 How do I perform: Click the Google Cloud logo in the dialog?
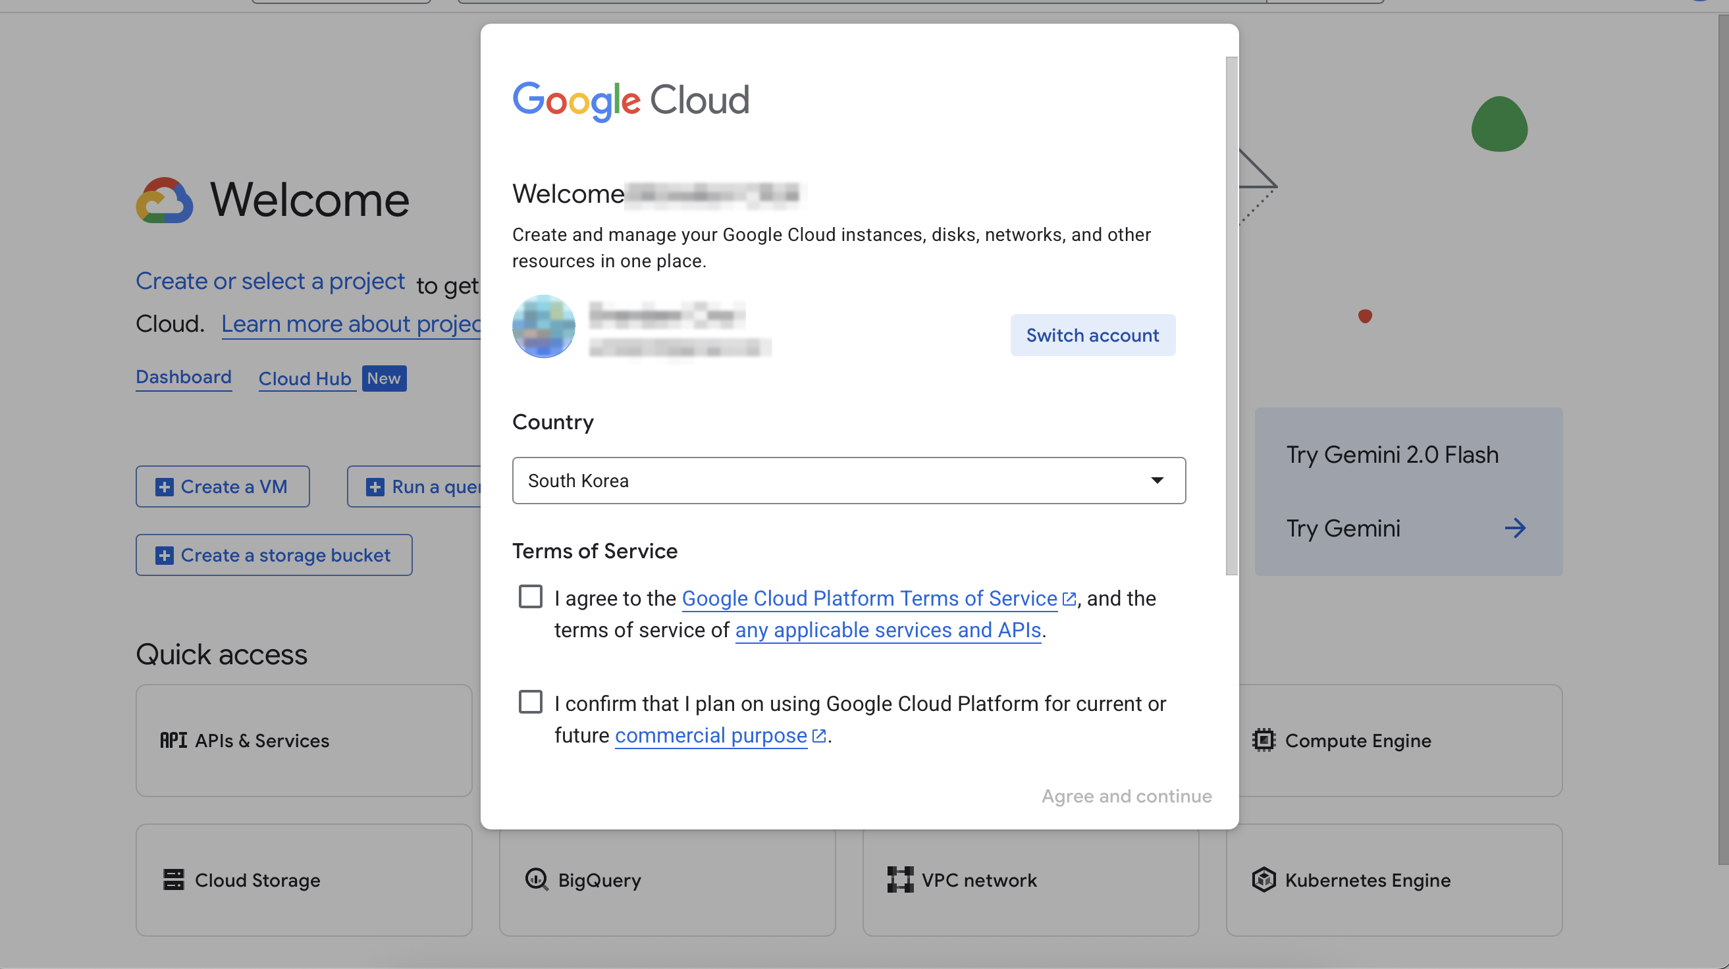click(x=631, y=101)
